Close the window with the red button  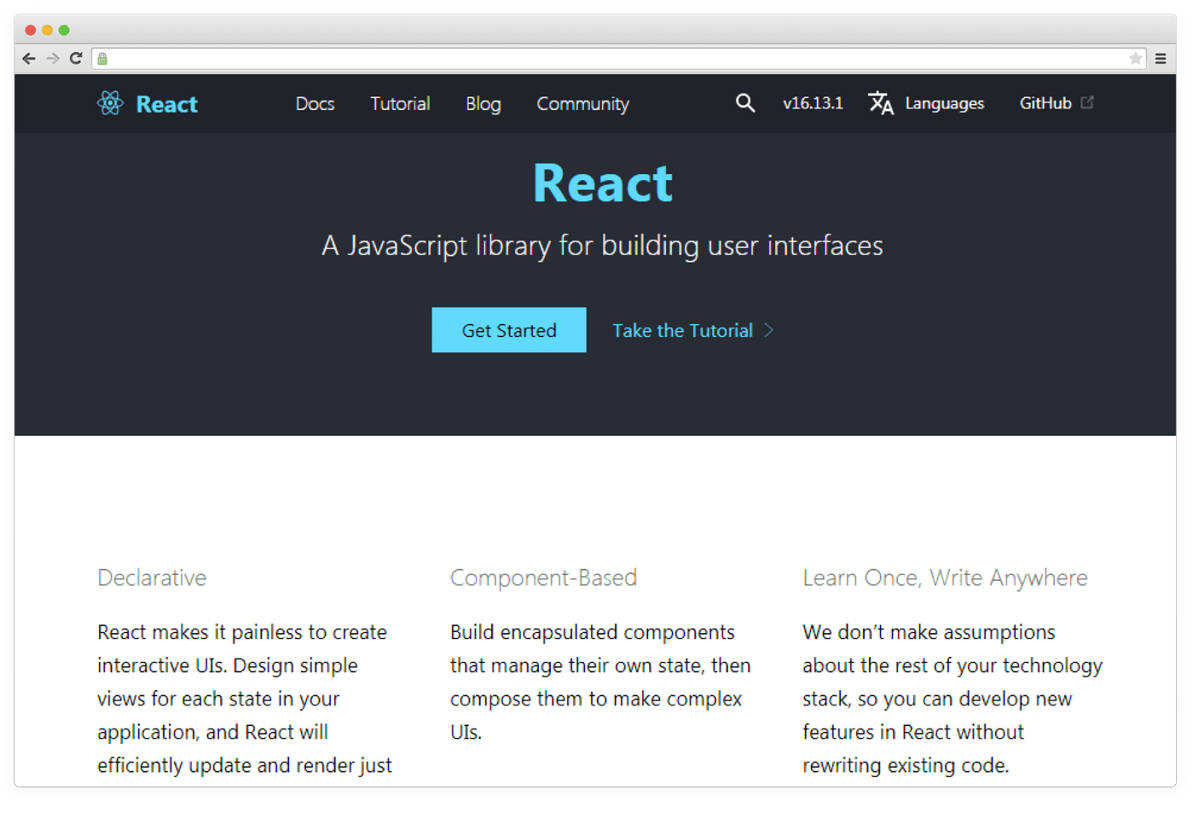31,30
